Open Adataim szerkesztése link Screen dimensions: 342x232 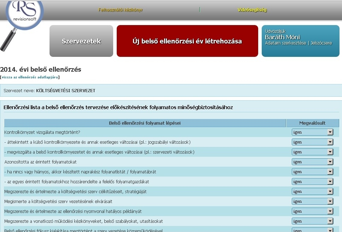[x=285, y=43]
